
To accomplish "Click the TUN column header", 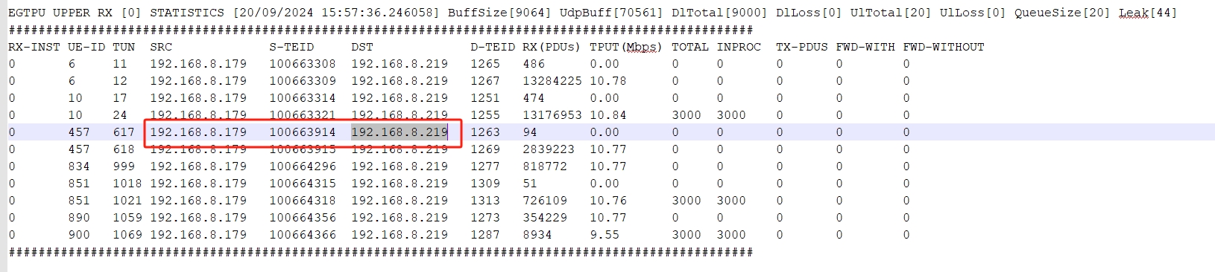I will tap(124, 47).
